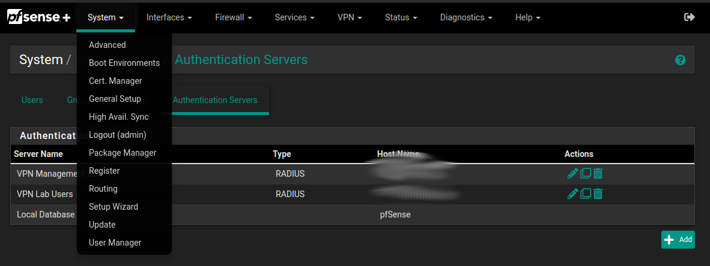Image resolution: width=710 pixels, height=266 pixels.
Task: Delete the VPN Management server with trash icon
Action: (598, 173)
